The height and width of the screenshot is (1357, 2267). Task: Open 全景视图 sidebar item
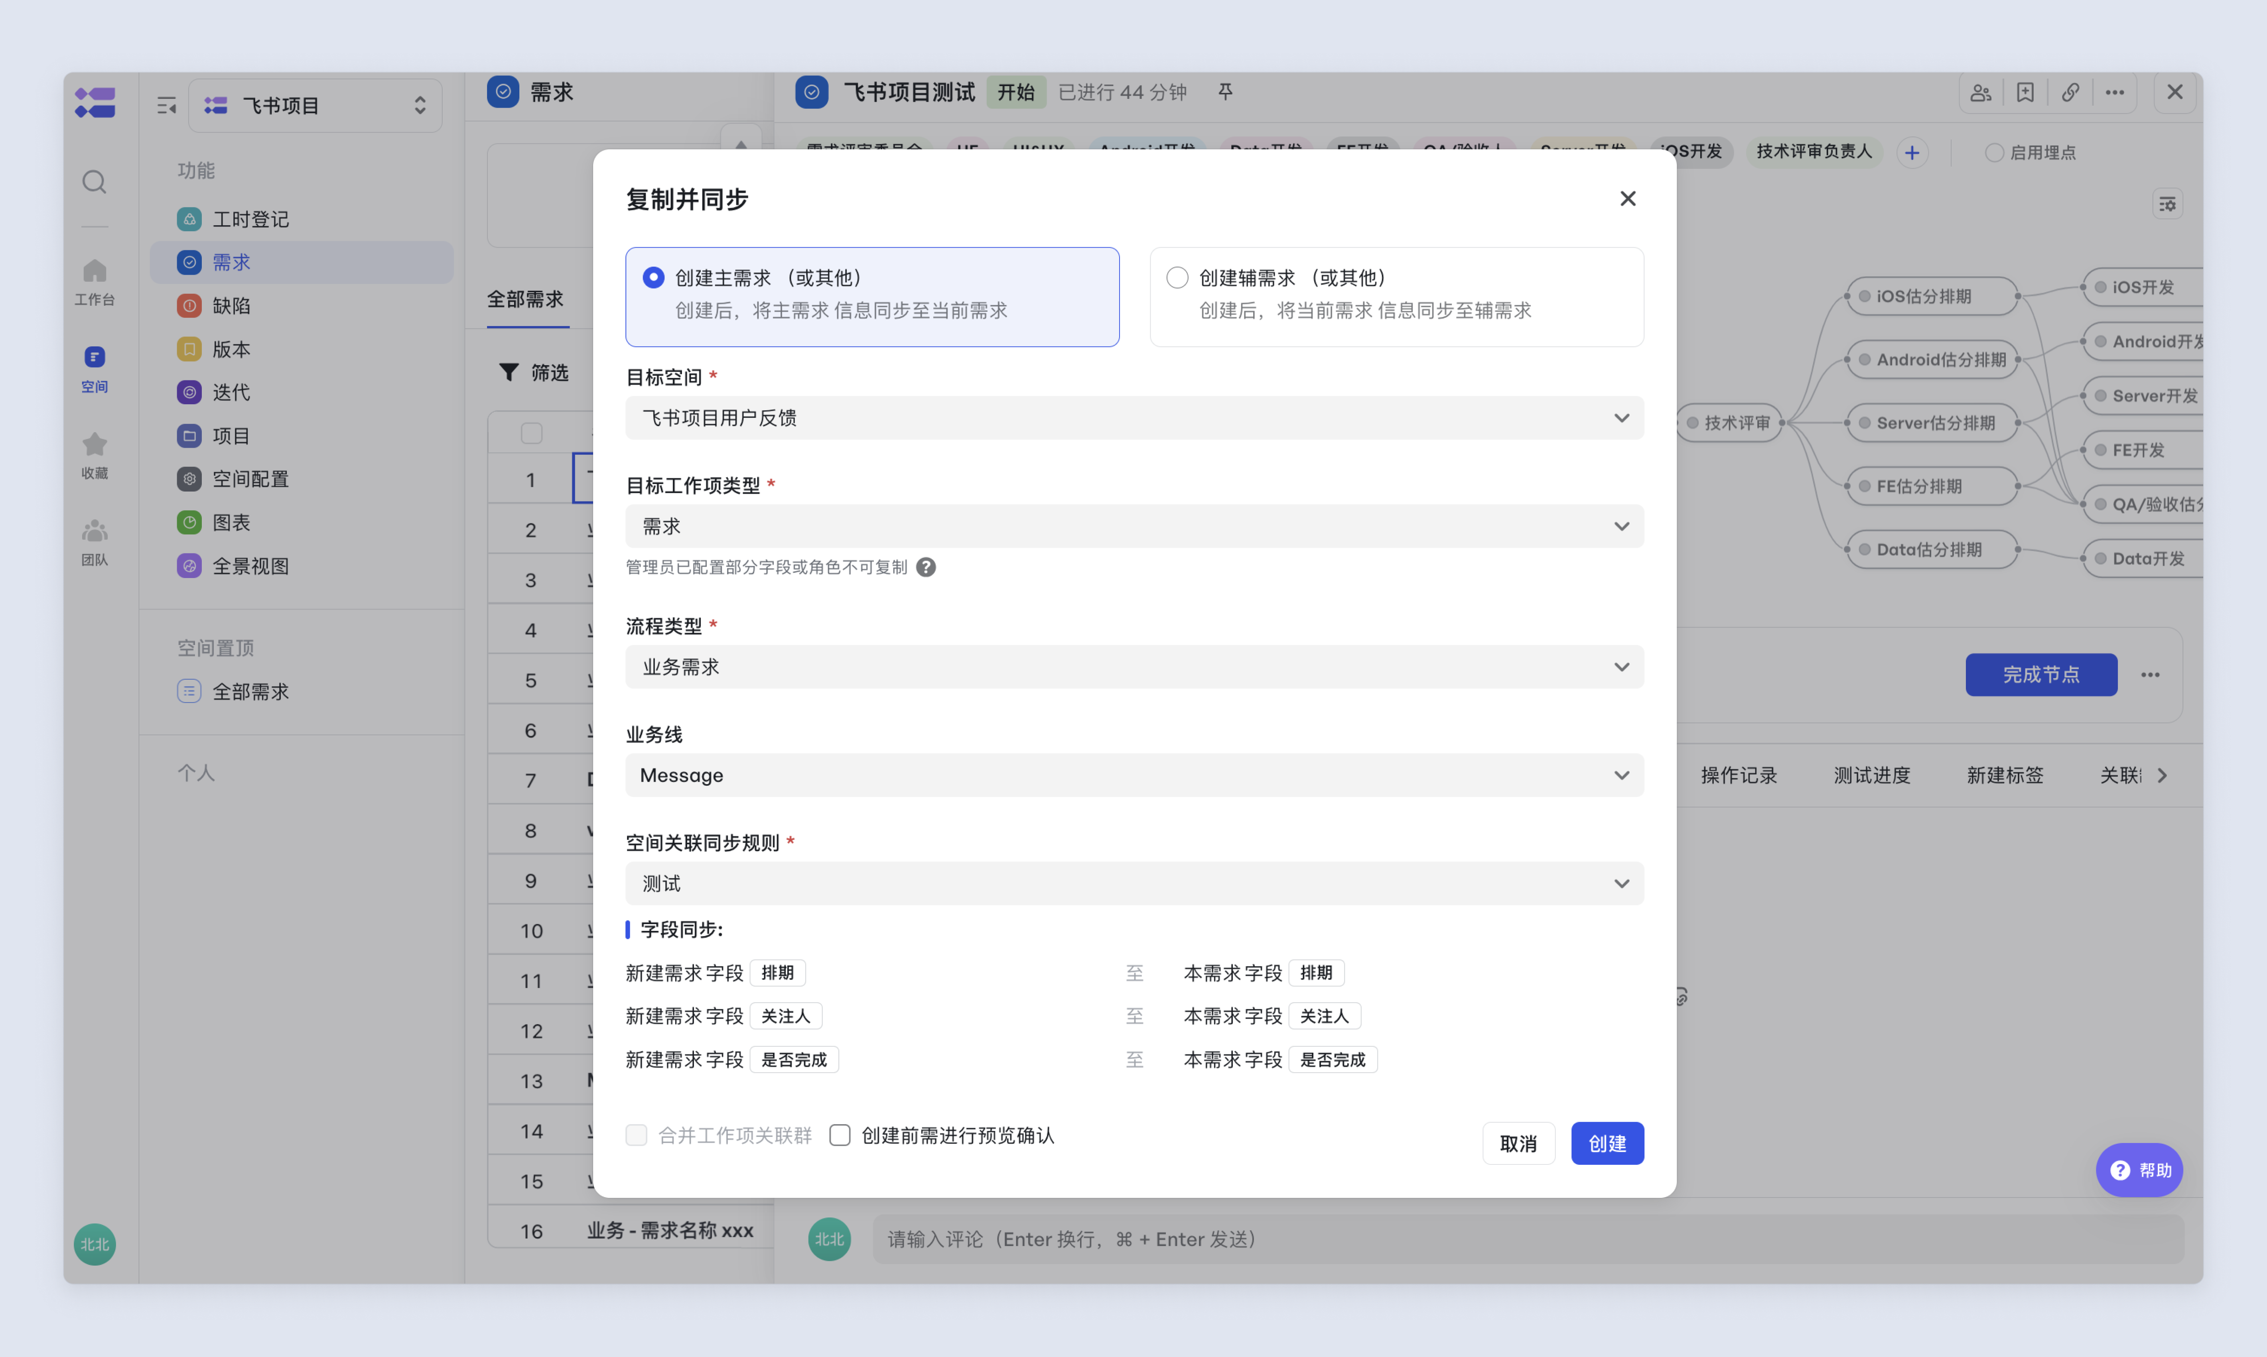301,566
